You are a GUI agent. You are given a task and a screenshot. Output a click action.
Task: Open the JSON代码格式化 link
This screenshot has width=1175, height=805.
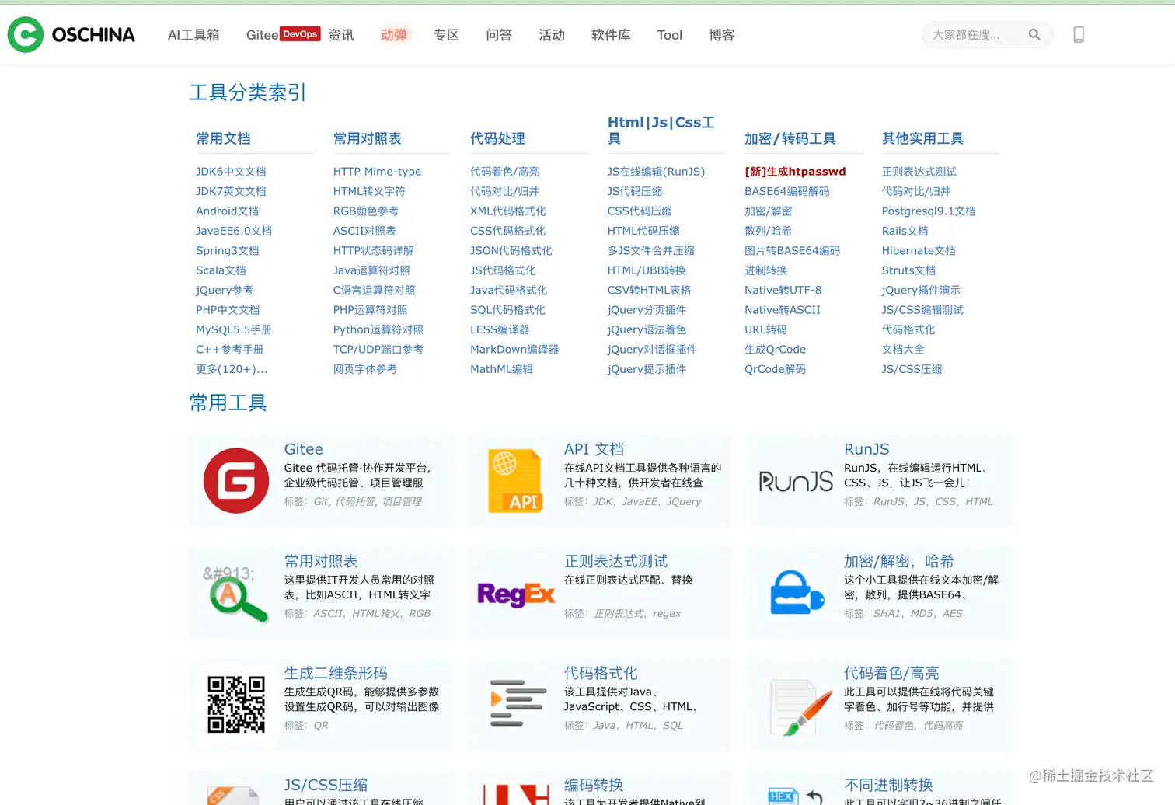[511, 251]
